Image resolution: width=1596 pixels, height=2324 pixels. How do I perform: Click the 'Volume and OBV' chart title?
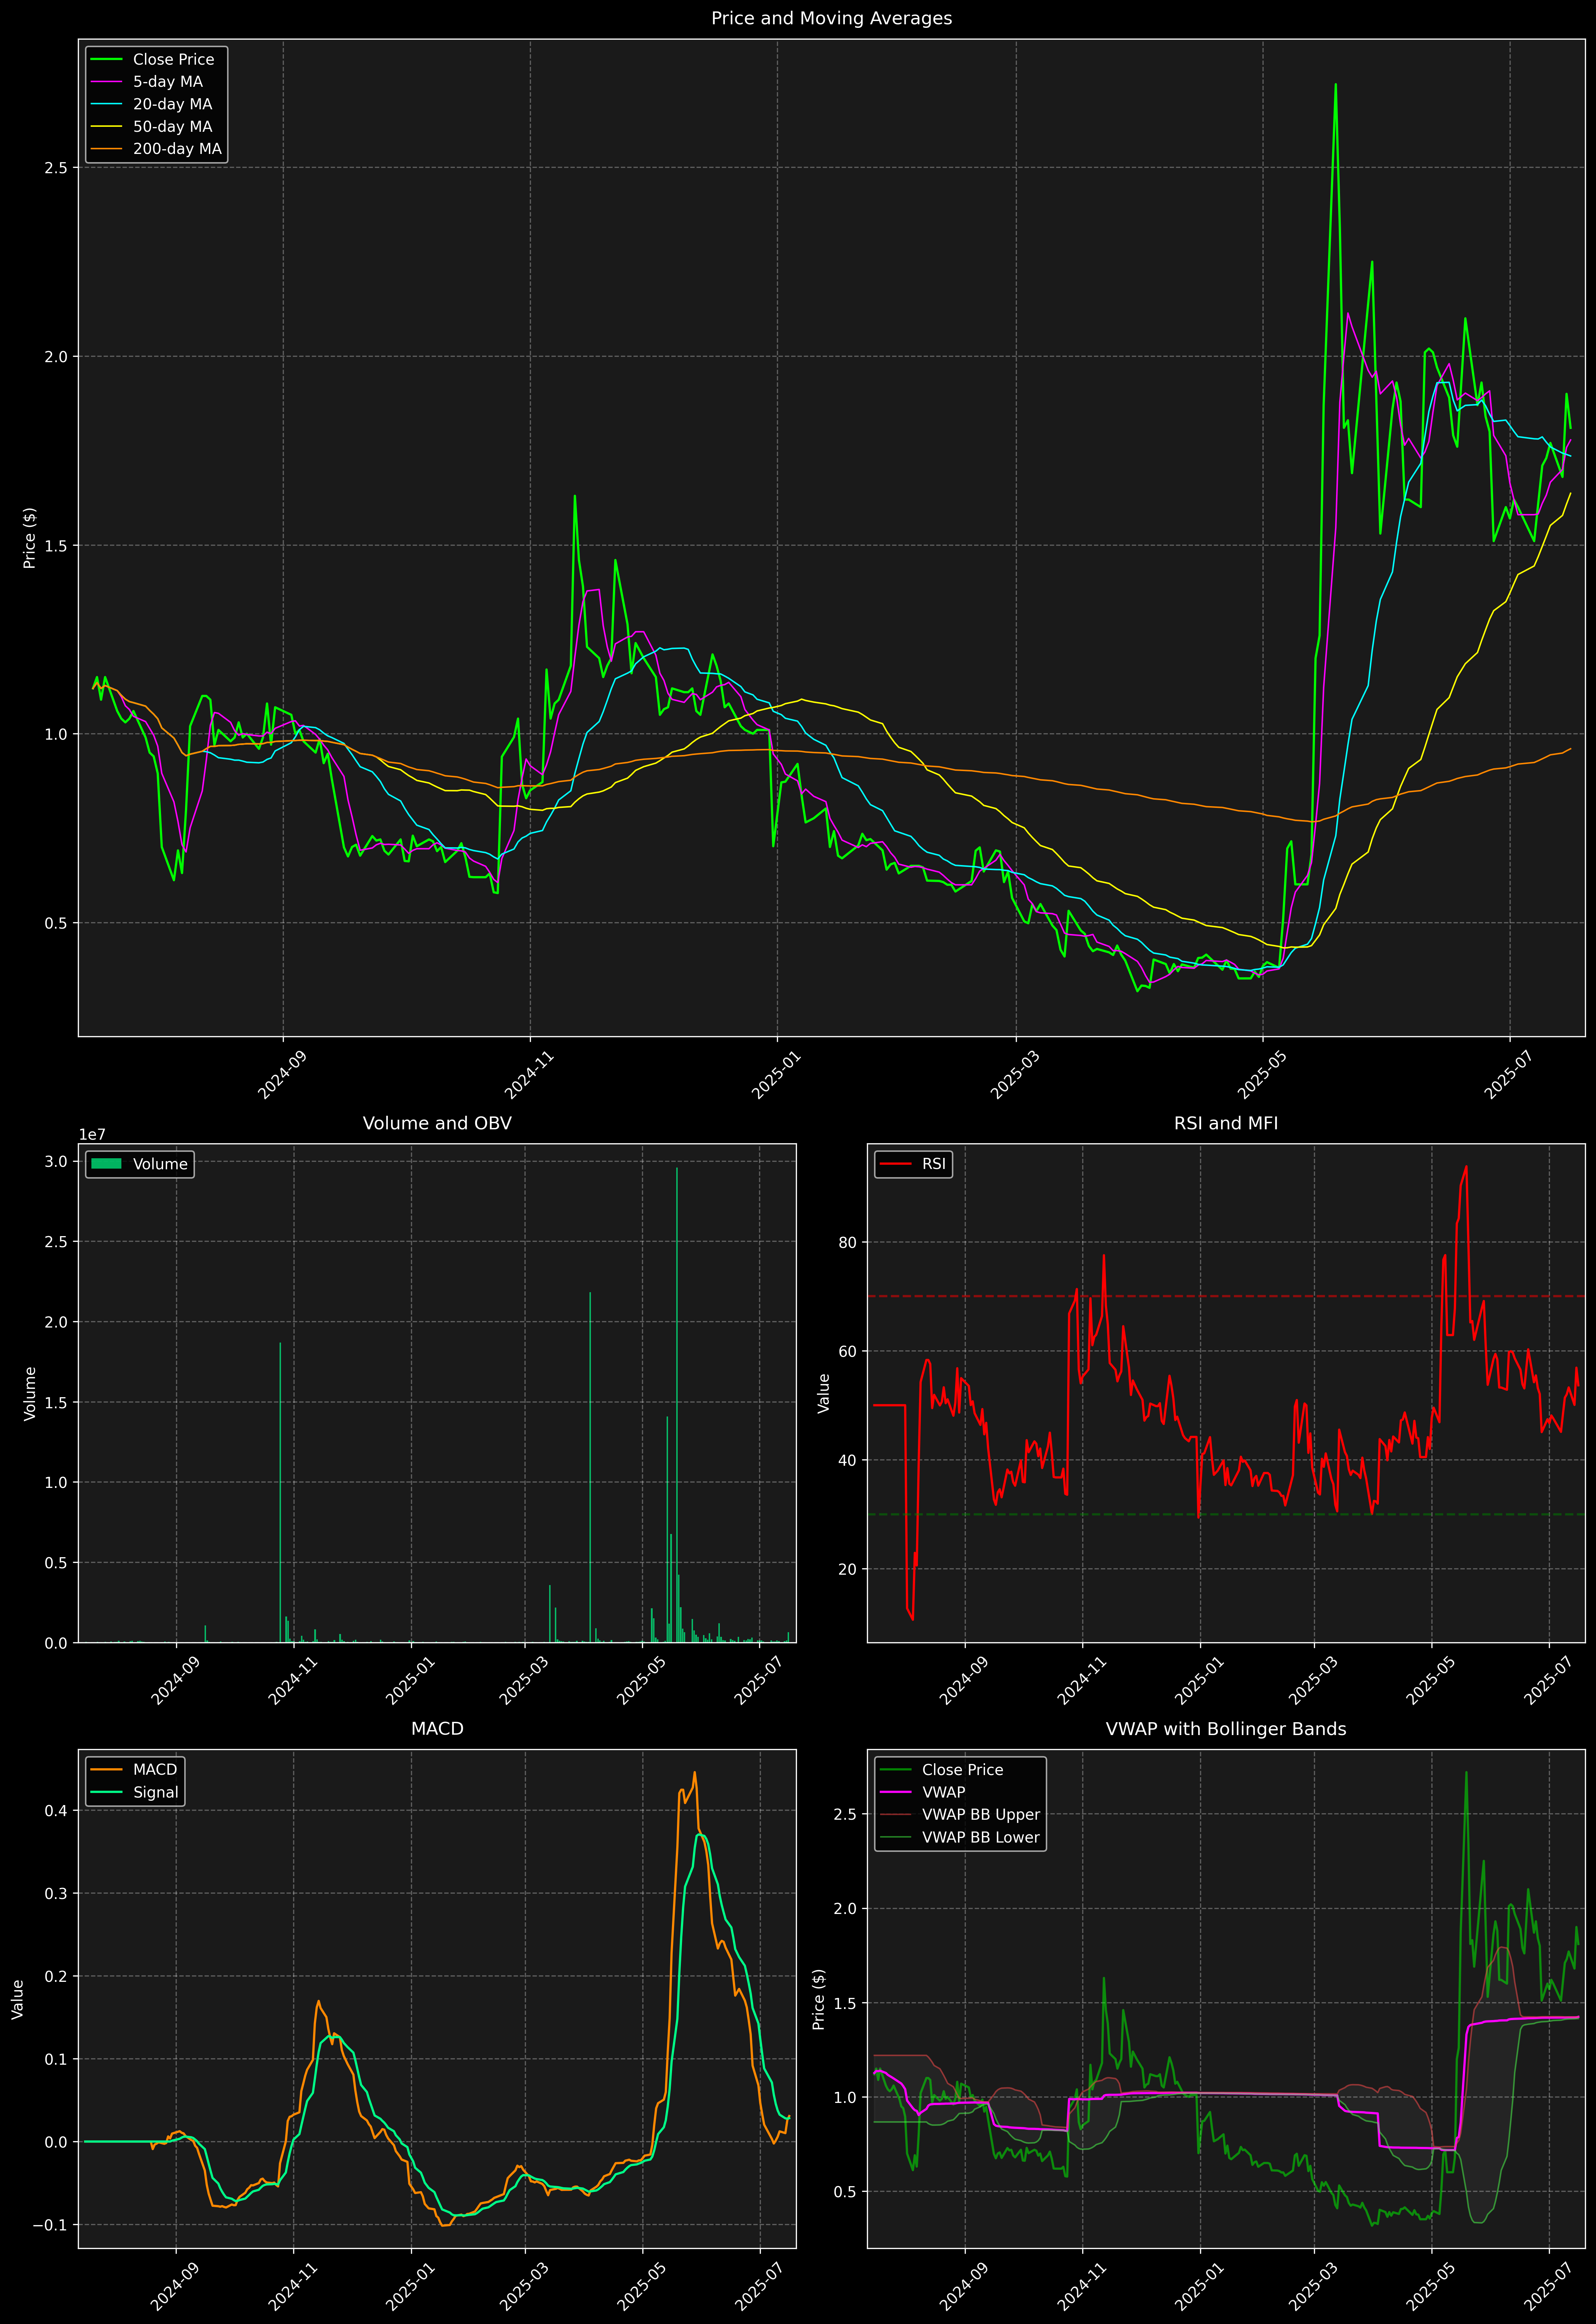coord(437,1123)
